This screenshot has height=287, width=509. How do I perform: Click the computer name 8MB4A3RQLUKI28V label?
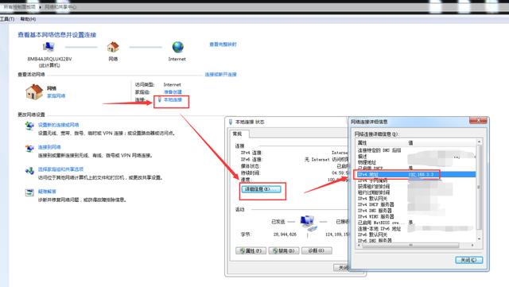click(49, 59)
